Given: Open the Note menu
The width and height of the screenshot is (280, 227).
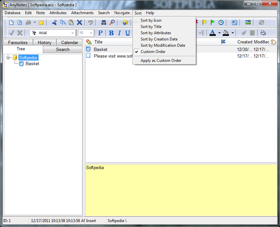Looking at the screenshot, I should pyautogui.click(x=41, y=13).
